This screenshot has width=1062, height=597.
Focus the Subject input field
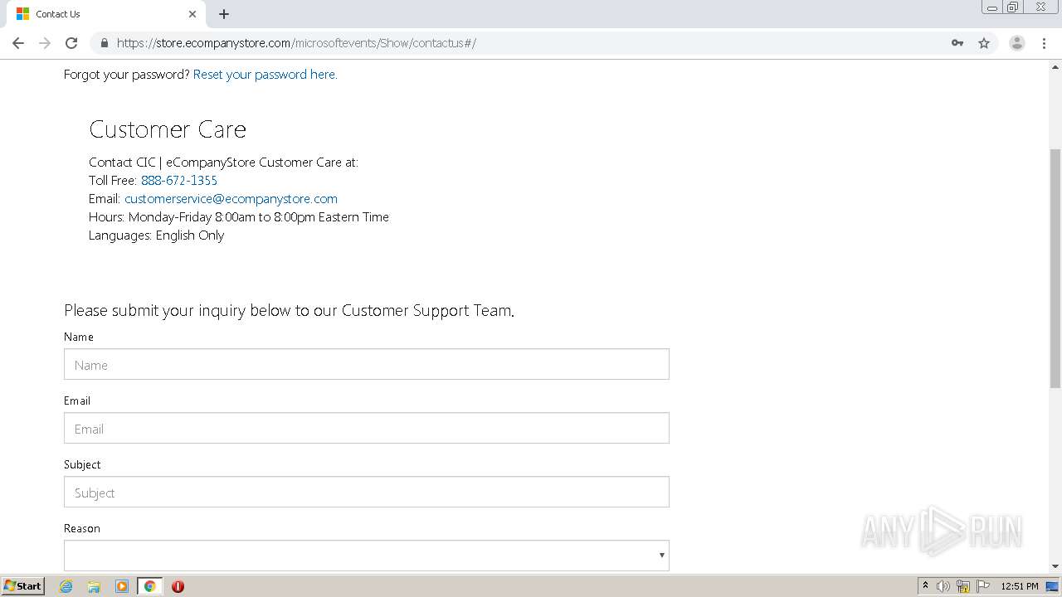point(367,492)
